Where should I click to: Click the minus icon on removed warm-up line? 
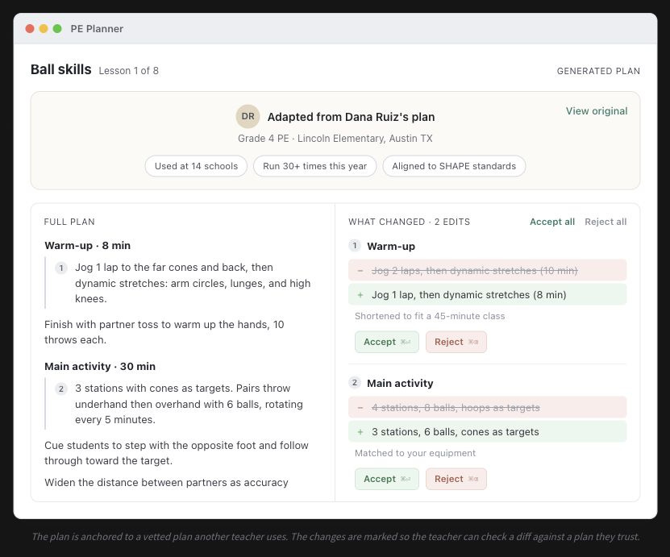(x=360, y=271)
